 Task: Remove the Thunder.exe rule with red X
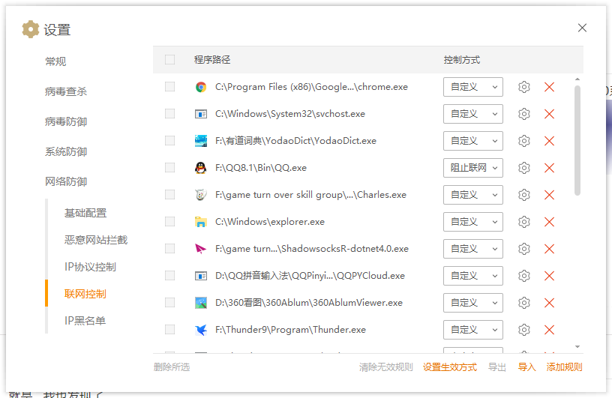click(549, 330)
